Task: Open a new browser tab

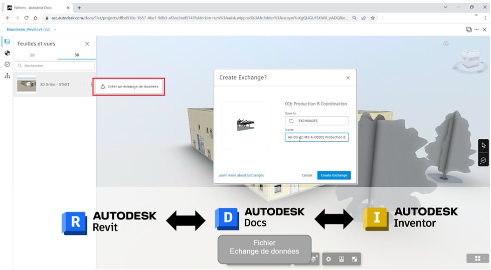Action: 79,8
